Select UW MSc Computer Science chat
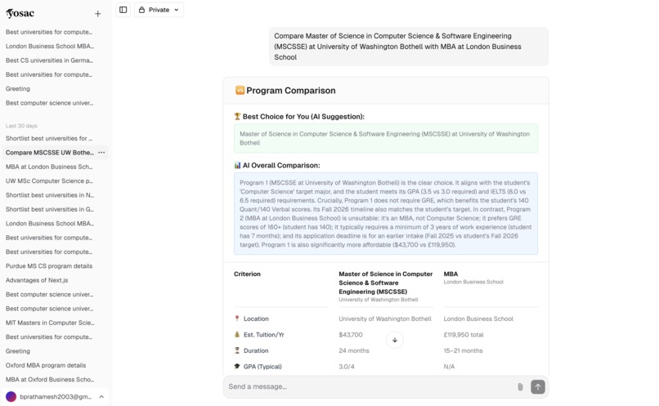 [49, 181]
